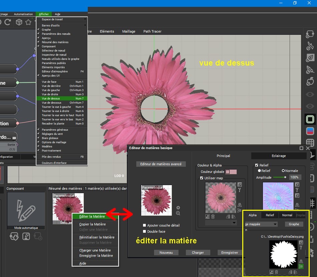Screen dimensions: 317x277
Task: Click the hide-trunk icon atop the right sidebar
Action: (310, 34)
